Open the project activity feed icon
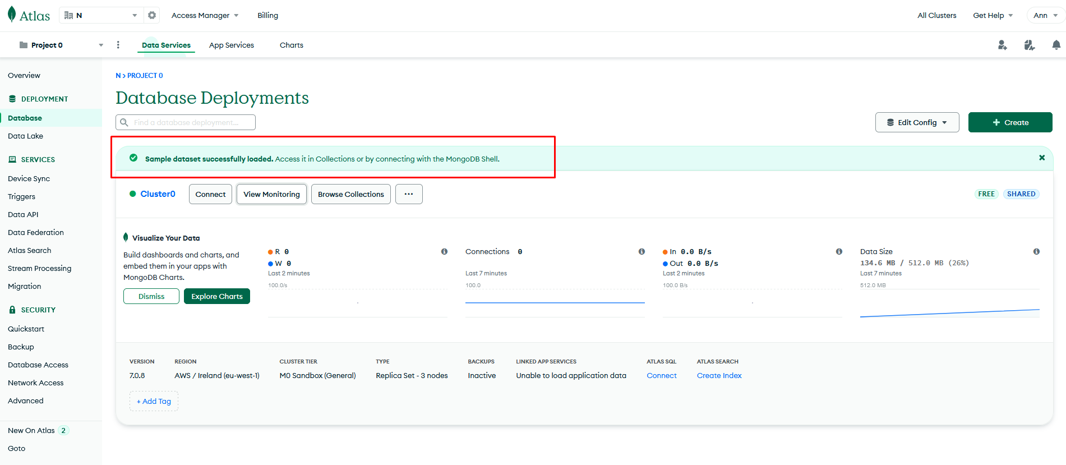The width and height of the screenshot is (1066, 465). pyautogui.click(x=1029, y=45)
